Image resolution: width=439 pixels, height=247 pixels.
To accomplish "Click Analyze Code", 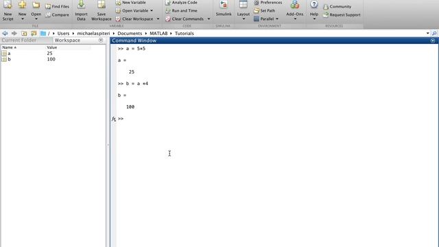I will [x=181, y=3].
